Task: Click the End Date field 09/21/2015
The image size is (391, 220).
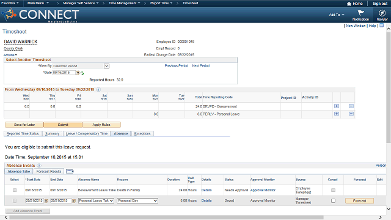Action: (x=61, y=200)
